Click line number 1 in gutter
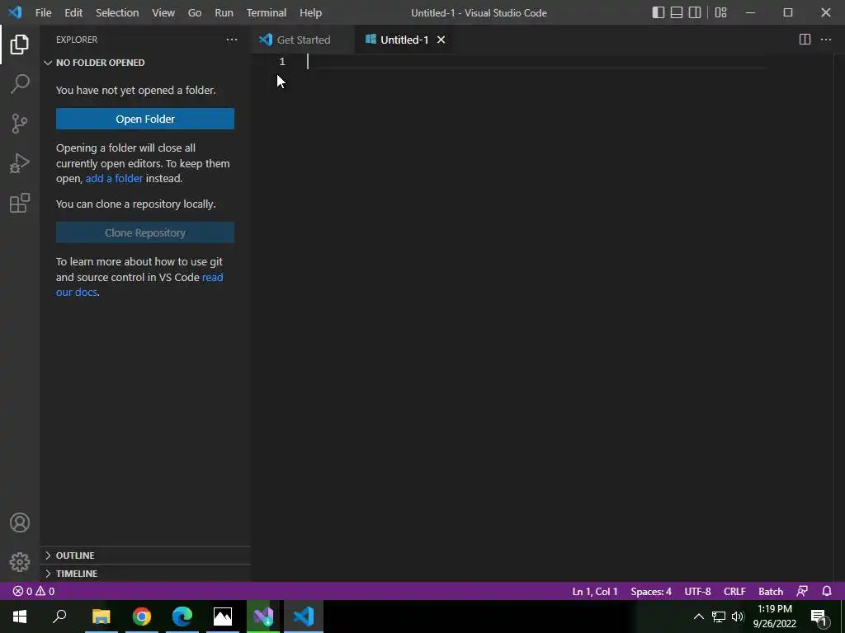This screenshot has width=845, height=633. tap(282, 62)
